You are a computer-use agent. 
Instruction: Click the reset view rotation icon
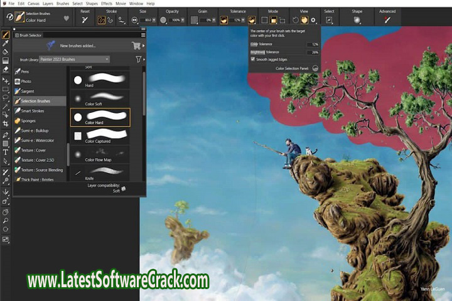[x=296, y=20]
